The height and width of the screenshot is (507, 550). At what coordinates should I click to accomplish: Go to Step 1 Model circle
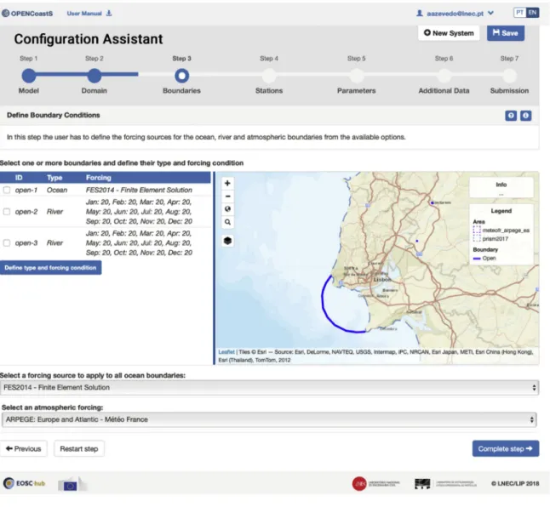29,76
